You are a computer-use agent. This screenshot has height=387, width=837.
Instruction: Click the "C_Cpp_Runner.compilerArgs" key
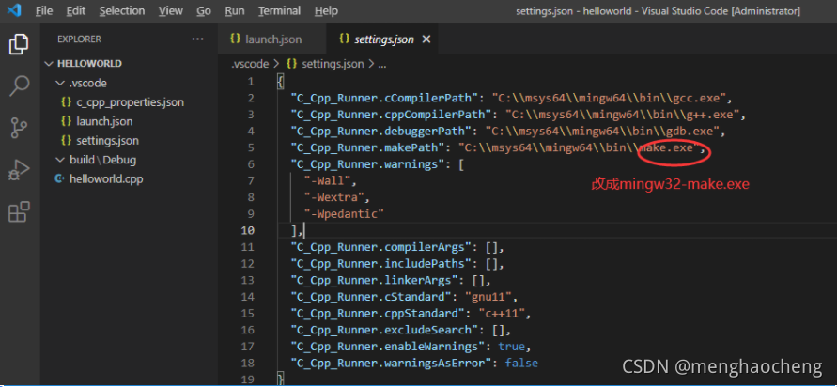click(381, 247)
